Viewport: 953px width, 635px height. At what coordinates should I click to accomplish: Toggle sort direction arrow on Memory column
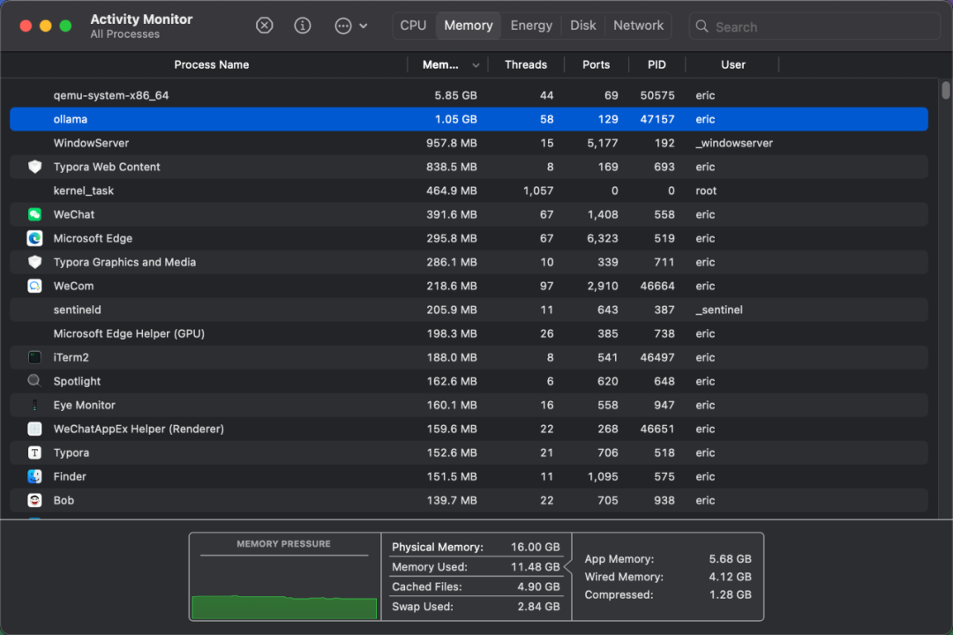476,65
